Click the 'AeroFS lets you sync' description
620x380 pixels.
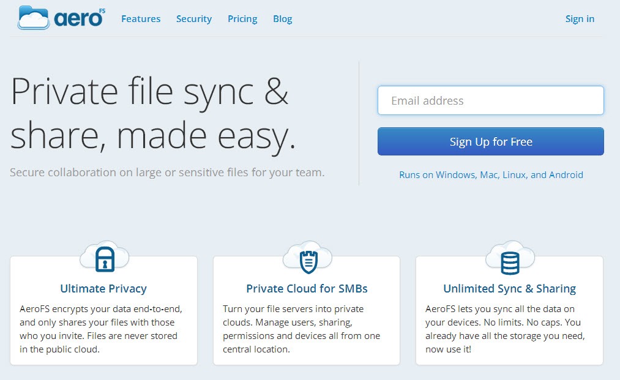(505, 329)
